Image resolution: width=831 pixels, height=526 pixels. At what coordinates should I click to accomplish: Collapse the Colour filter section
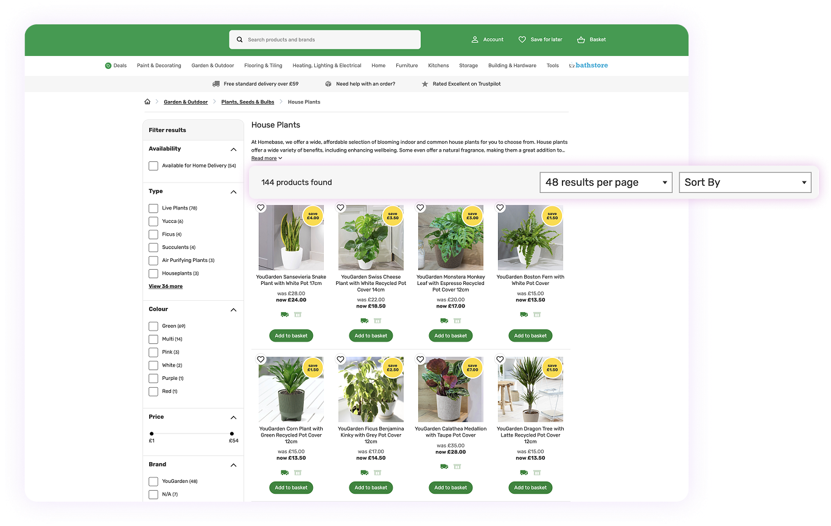point(233,310)
